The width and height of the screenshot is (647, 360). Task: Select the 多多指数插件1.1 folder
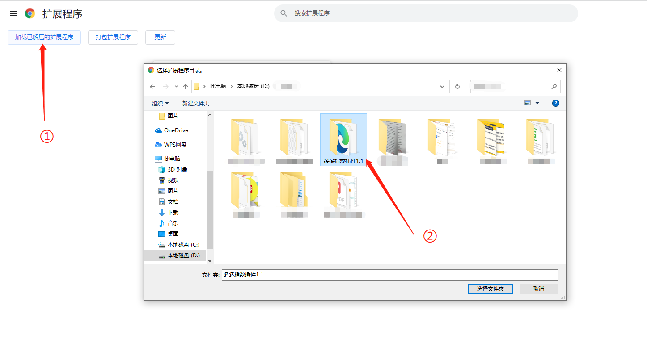pyautogui.click(x=343, y=140)
